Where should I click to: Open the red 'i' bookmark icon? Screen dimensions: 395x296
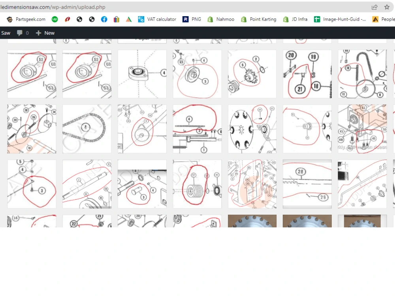[x=67, y=19]
